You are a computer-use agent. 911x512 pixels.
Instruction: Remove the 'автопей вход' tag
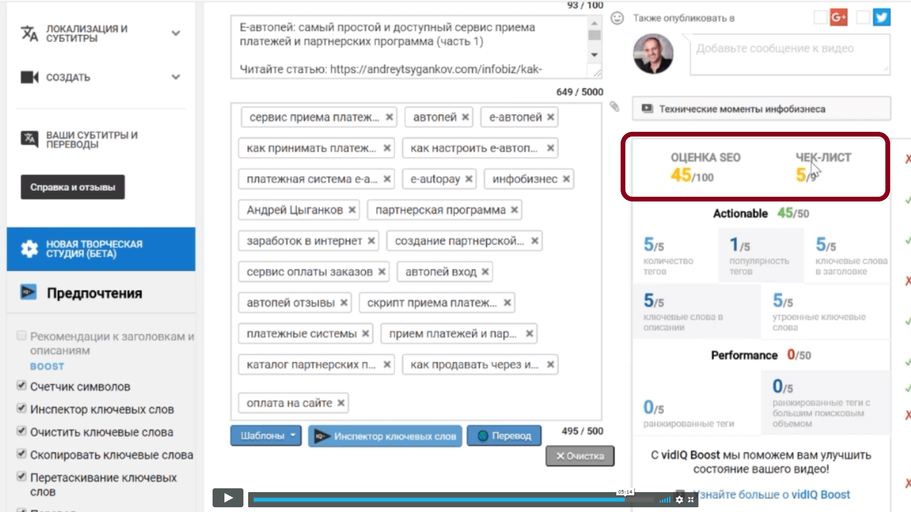click(485, 272)
